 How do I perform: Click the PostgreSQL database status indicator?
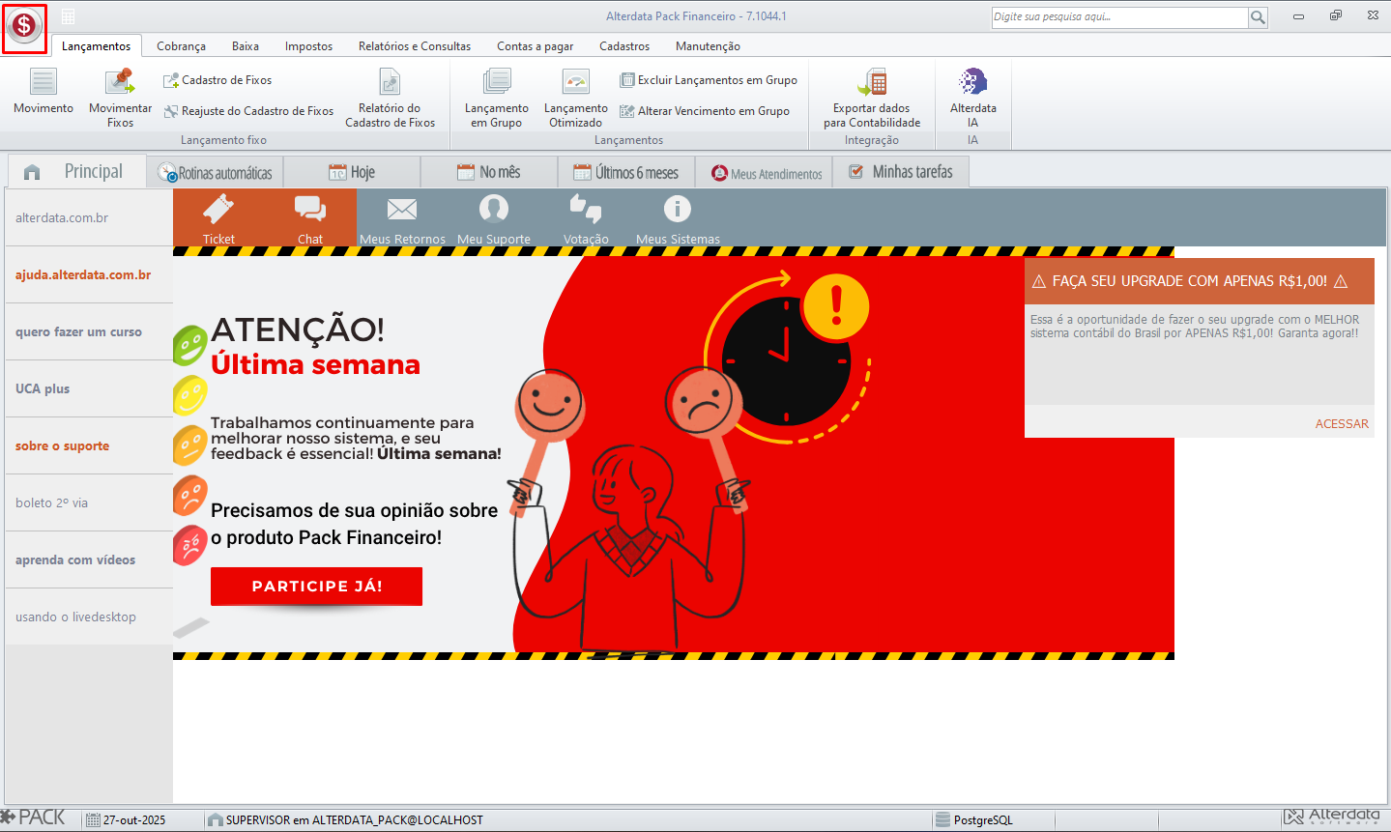coord(974,819)
